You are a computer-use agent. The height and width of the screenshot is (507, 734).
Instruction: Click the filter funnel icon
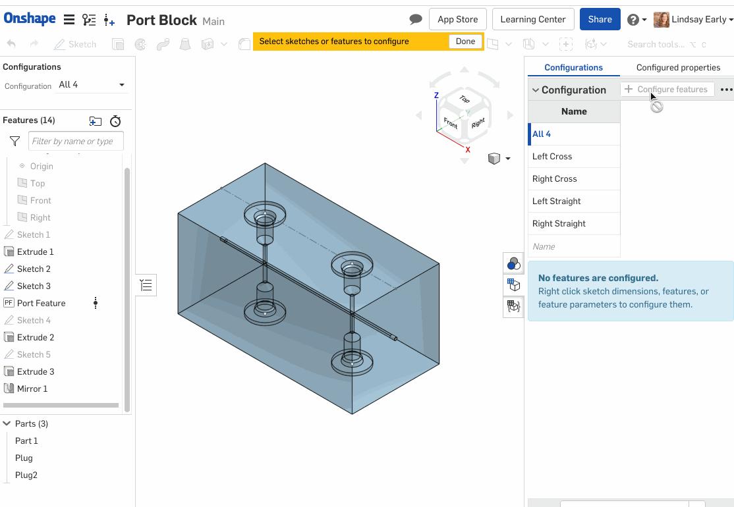14,141
